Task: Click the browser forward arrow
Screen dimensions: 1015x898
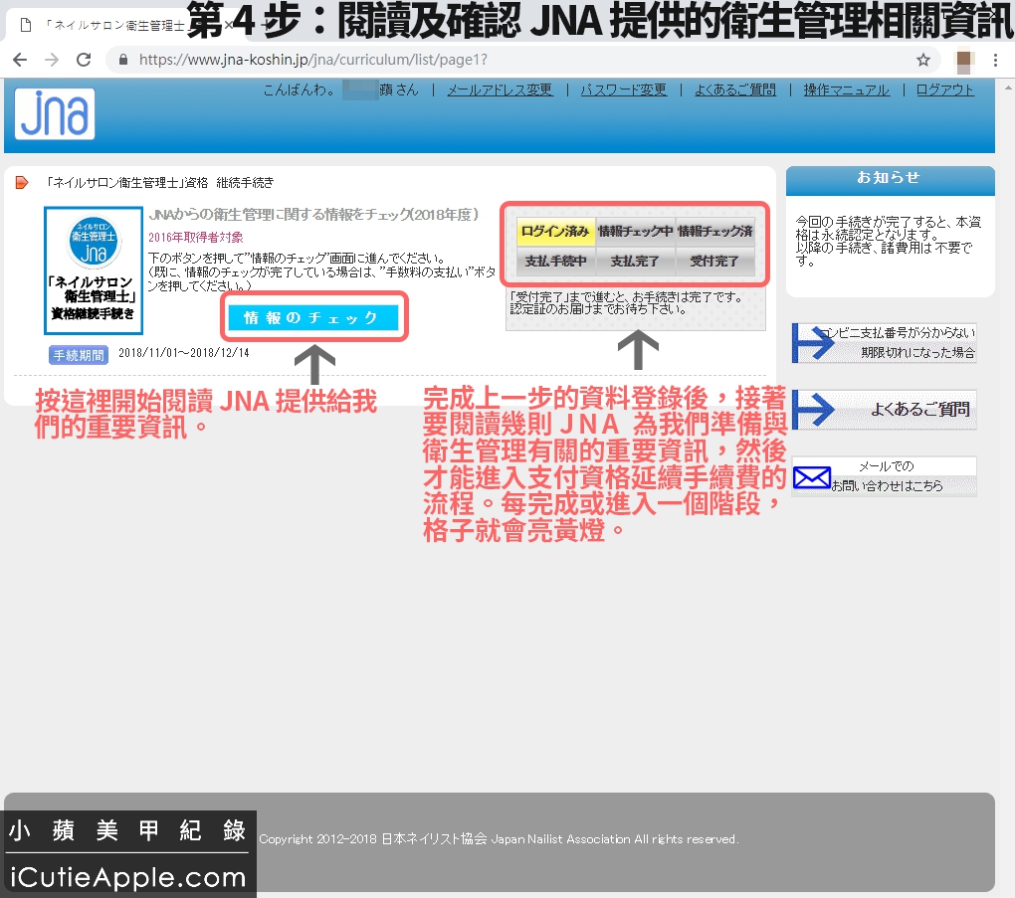Action: point(52,61)
